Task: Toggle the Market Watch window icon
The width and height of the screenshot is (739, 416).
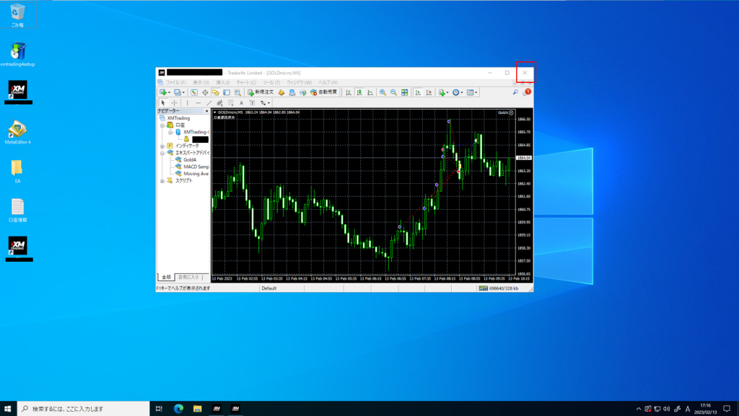Action: click(193, 93)
